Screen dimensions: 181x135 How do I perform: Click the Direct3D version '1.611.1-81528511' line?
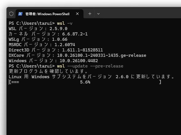coord(56,50)
